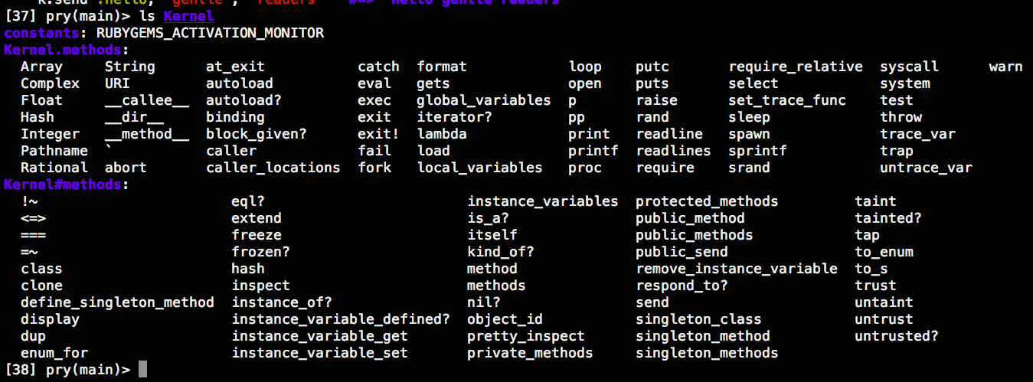Click the require_relative method name
This screenshot has width=1033, height=382.
[x=796, y=67]
